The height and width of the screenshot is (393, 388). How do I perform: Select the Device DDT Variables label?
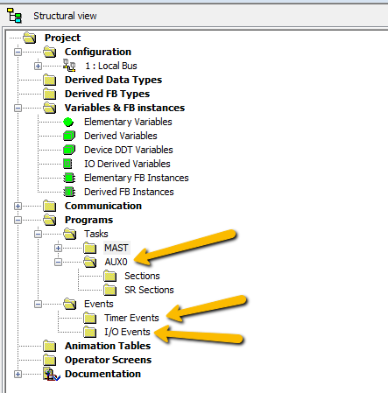coord(129,150)
